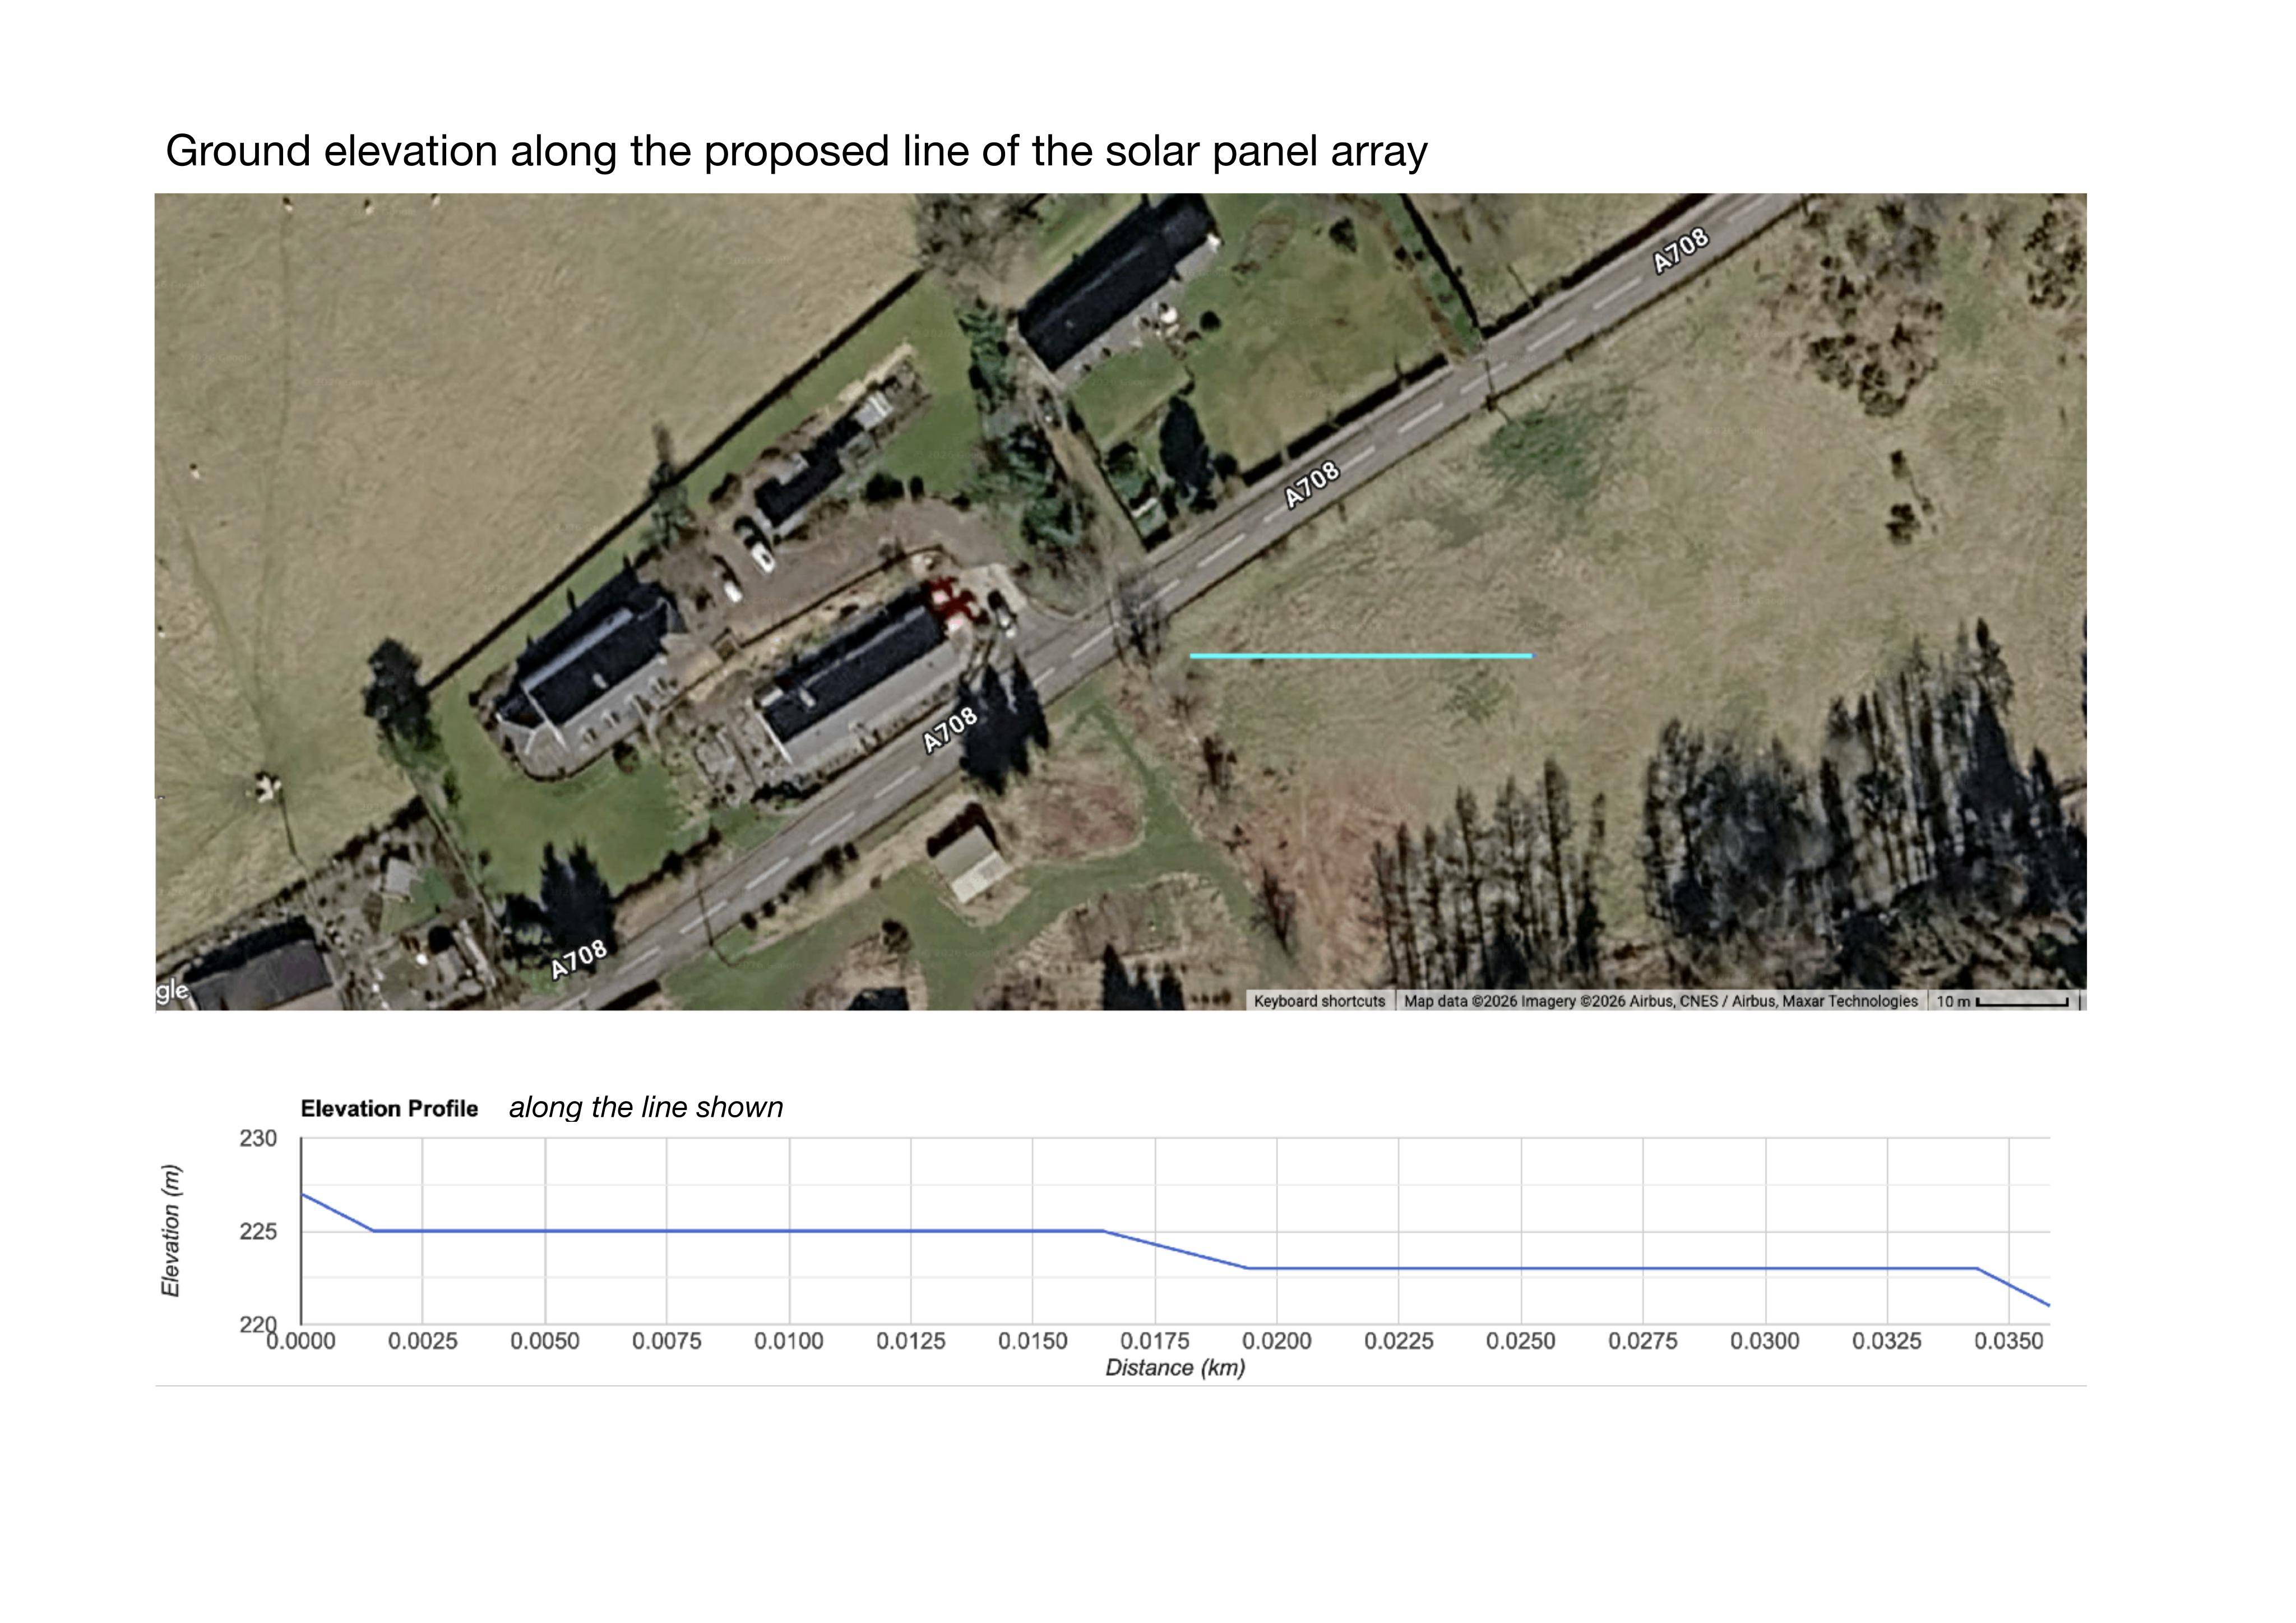Click the 0.0000 distance tick label
The height and width of the screenshot is (1623, 2296).
301,1341
